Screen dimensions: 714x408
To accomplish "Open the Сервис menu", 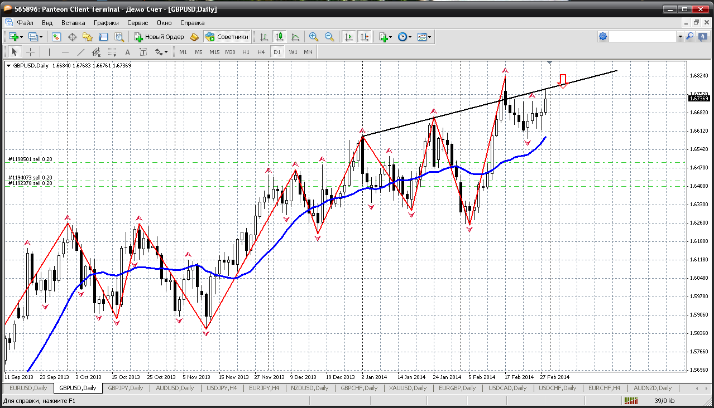I will coord(137,23).
